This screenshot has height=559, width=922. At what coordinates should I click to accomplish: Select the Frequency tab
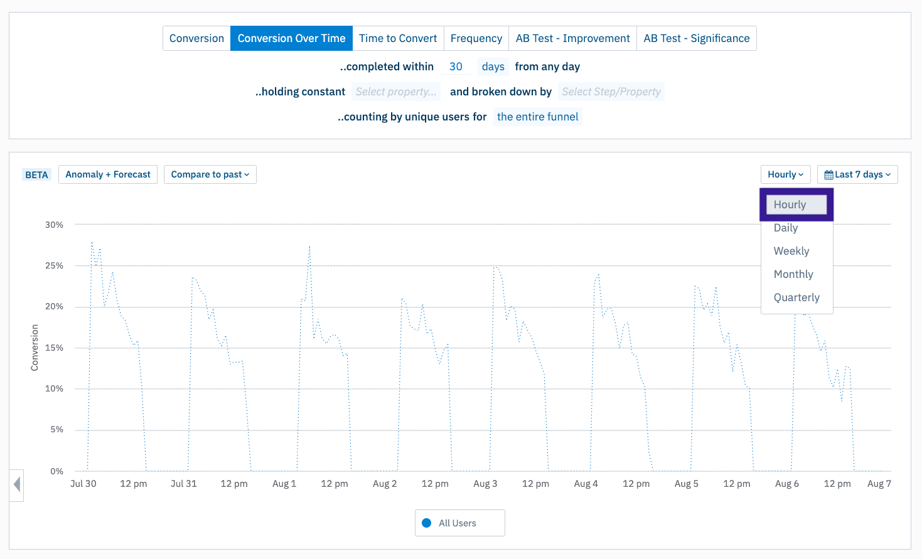tap(476, 38)
